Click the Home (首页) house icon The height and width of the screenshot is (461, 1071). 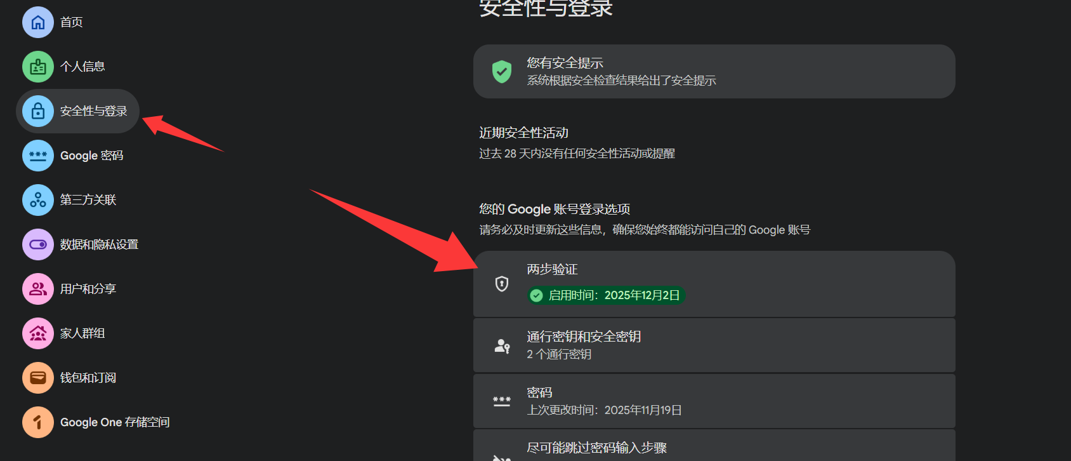(38, 22)
